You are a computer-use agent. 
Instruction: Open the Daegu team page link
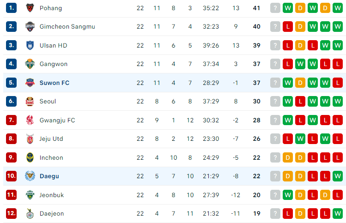pyautogui.click(x=49, y=176)
